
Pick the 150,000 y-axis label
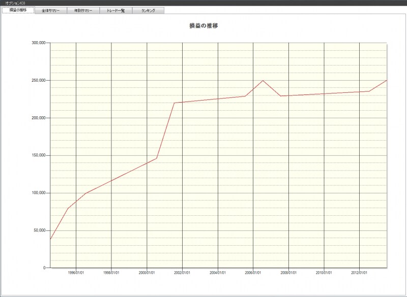coord(39,155)
